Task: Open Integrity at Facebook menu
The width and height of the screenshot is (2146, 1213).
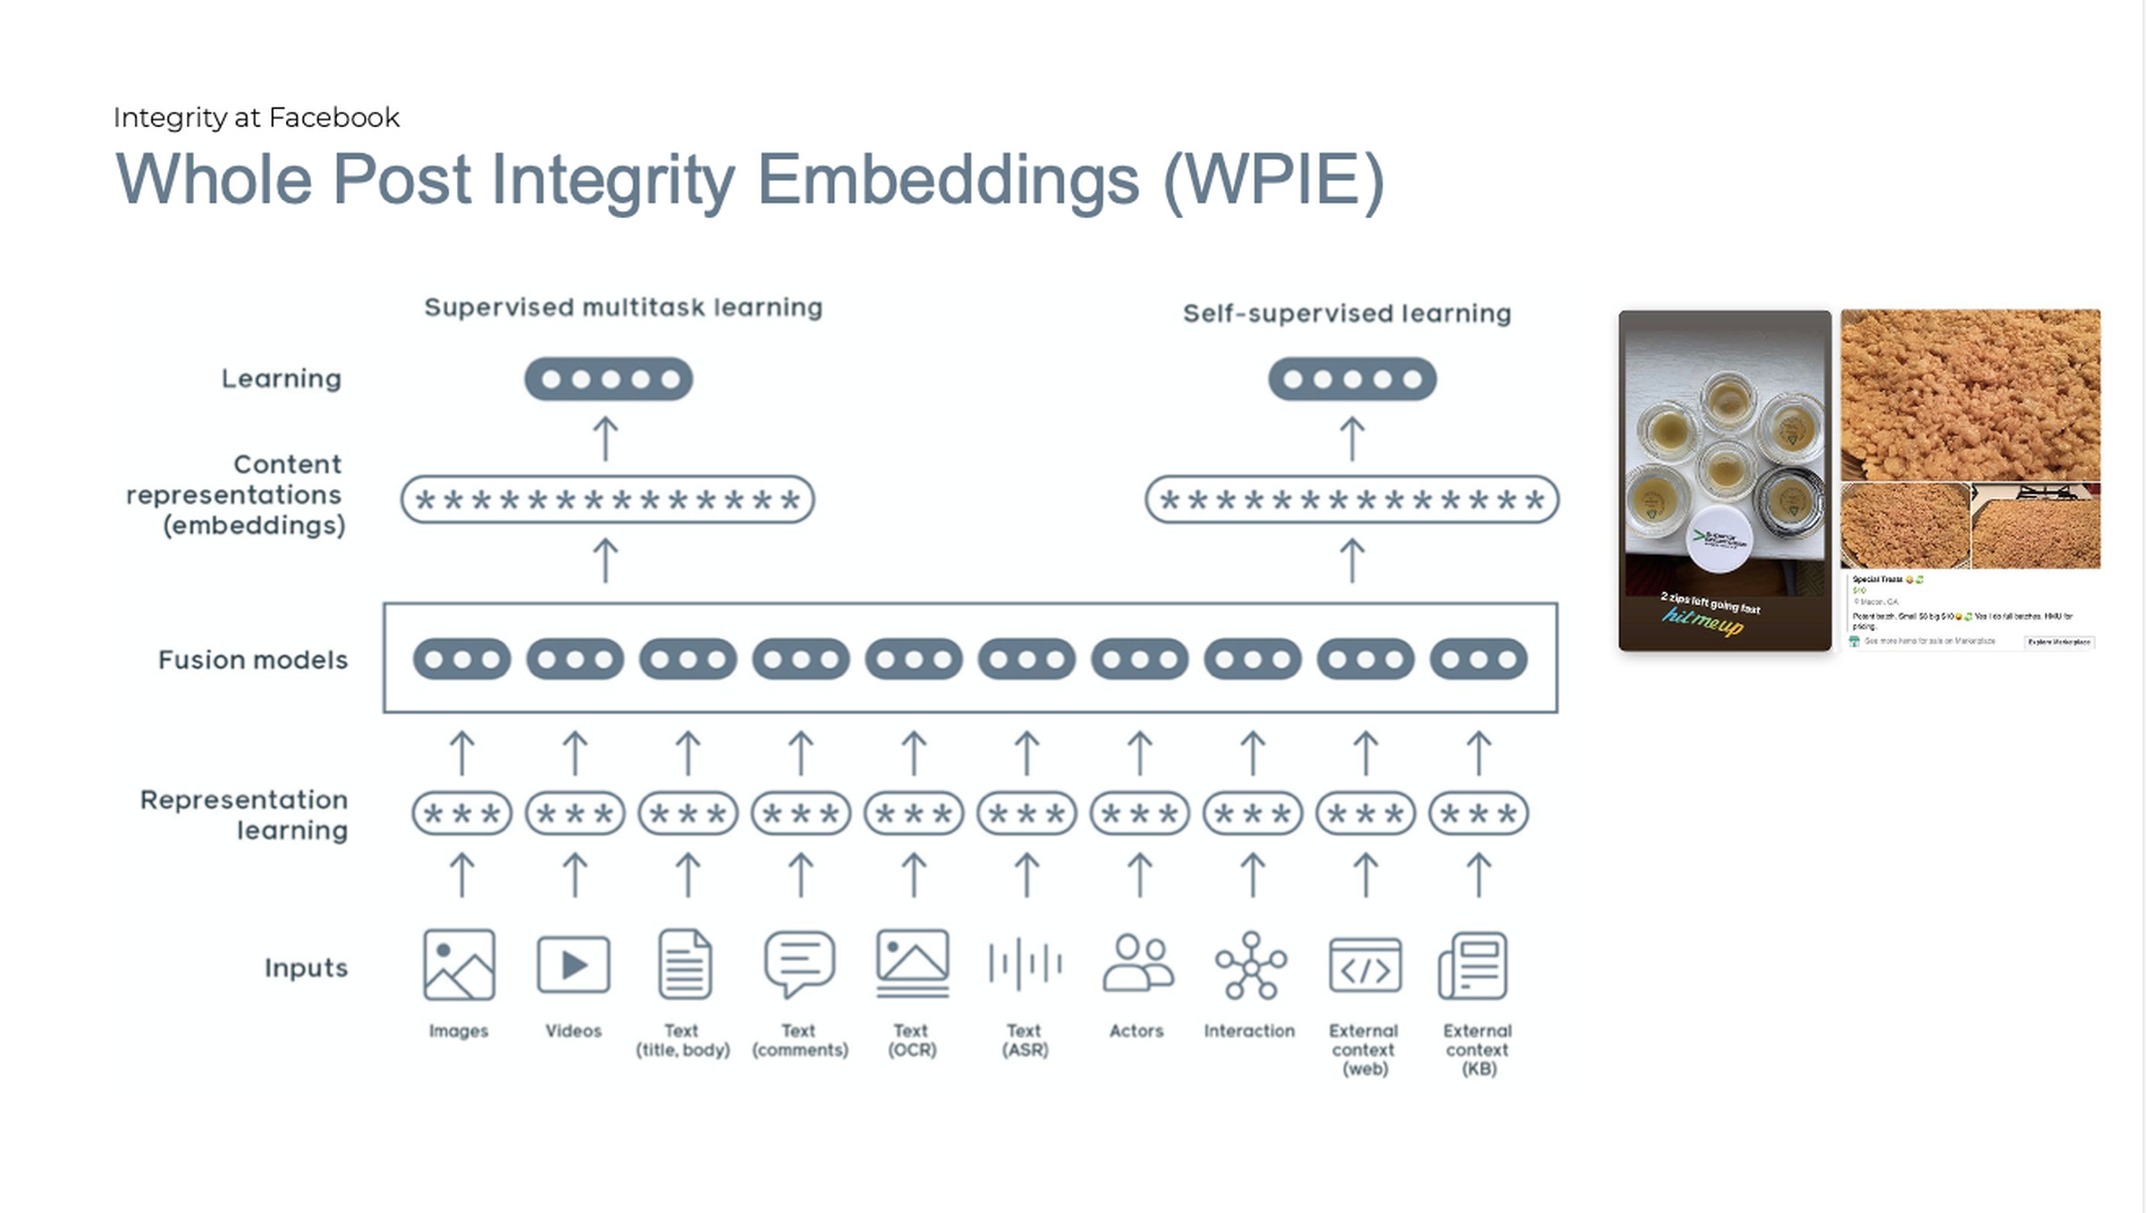Action: 258,118
